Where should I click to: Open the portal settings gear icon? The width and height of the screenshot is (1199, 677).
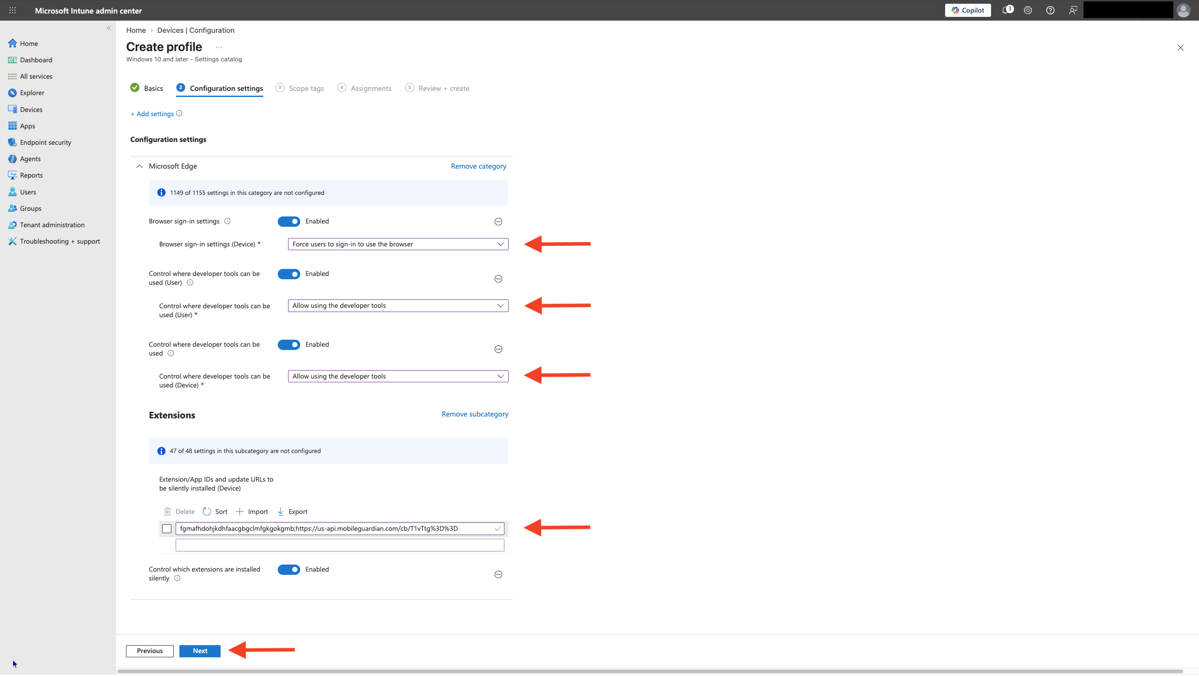coord(1028,10)
